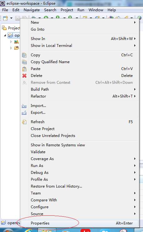Open the Window menu in the menu bar

click(x=96, y=10)
